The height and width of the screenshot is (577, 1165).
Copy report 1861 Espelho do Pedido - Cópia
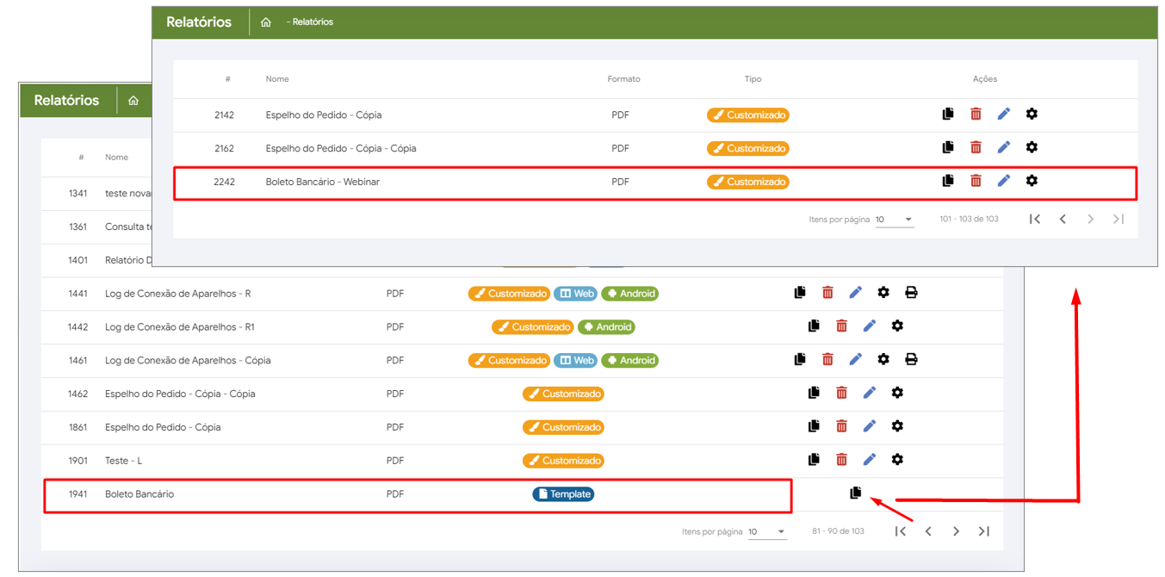pos(814,426)
